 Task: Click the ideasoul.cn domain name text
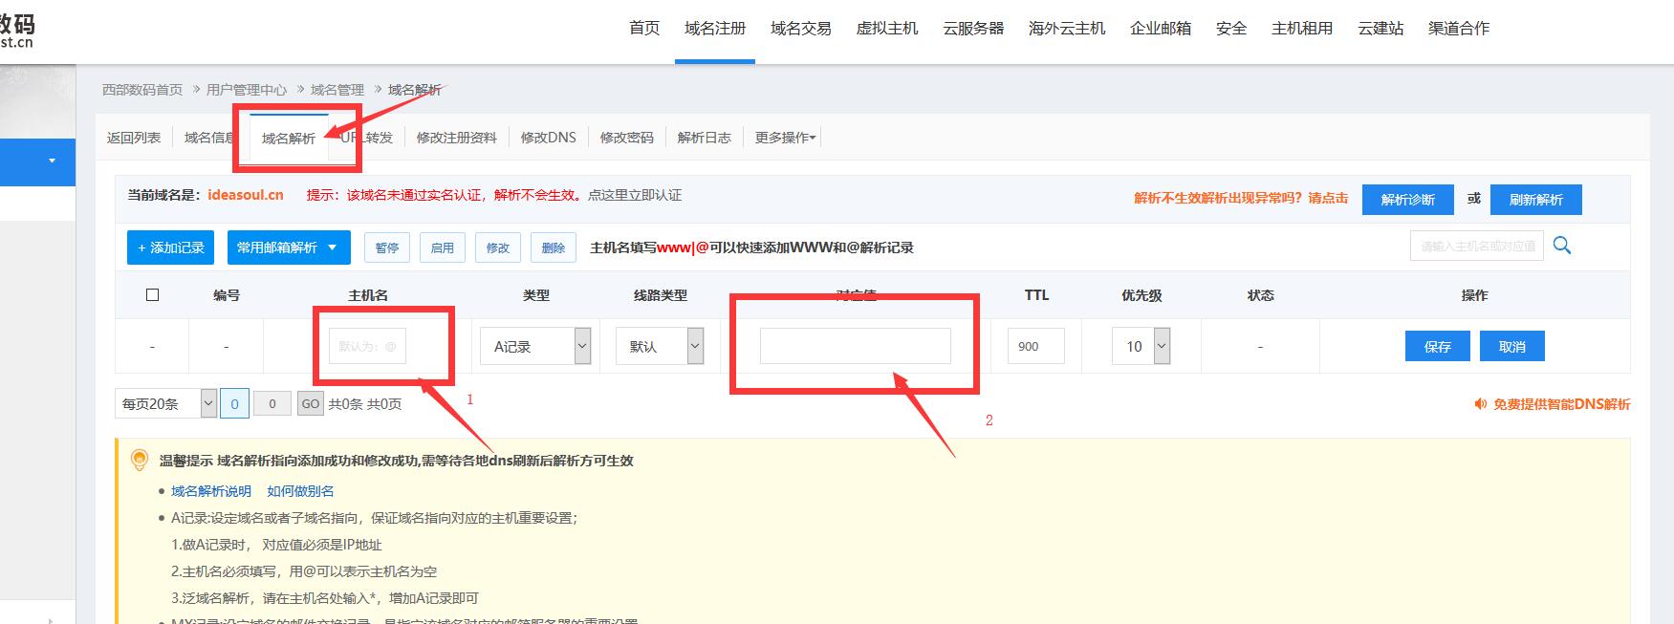pyautogui.click(x=246, y=195)
